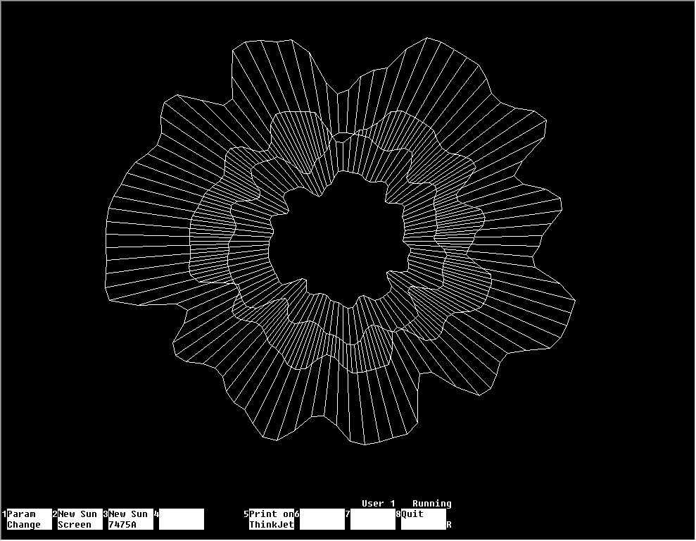The width and height of the screenshot is (696, 541).
Task: Click the word Screen on softkey 2
Action: point(75,525)
